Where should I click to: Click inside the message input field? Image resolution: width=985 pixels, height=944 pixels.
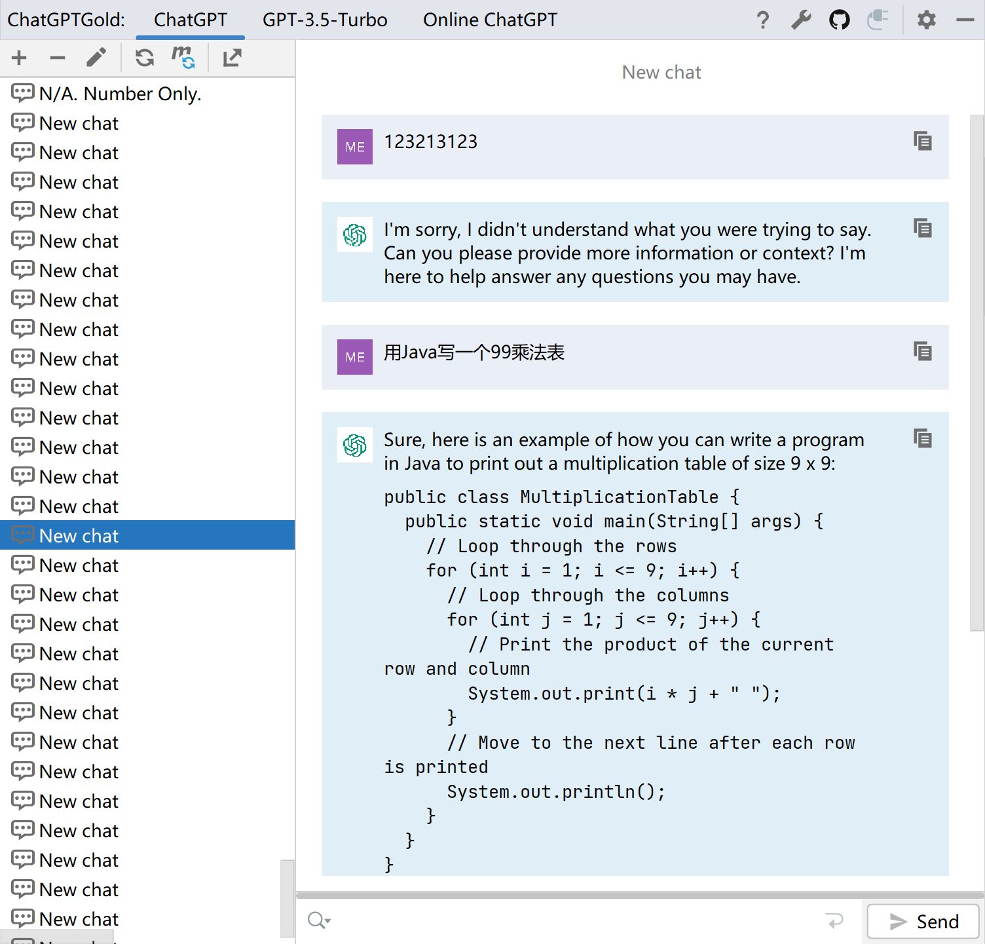click(576, 920)
